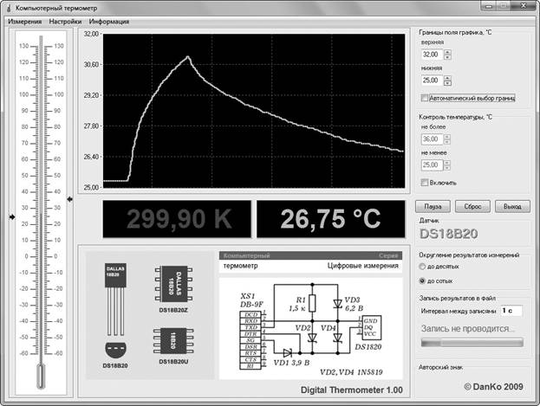Screen dimensions: 540x406
Task: Decrease the верхняя graph bound value
Action: pyautogui.click(x=447, y=57)
